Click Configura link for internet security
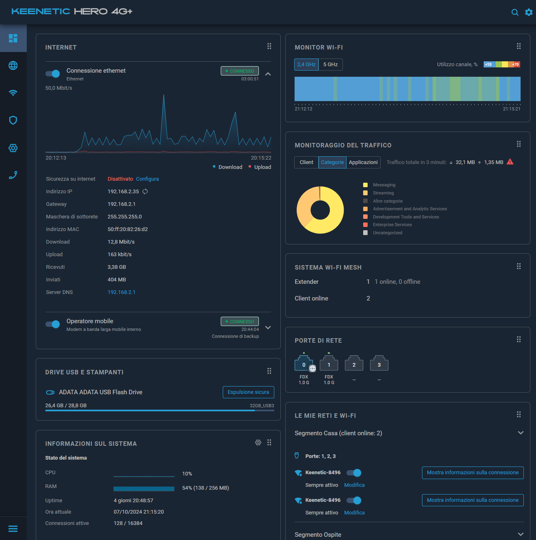This screenshot has width=536, height=540. click(x=147, y=179)
